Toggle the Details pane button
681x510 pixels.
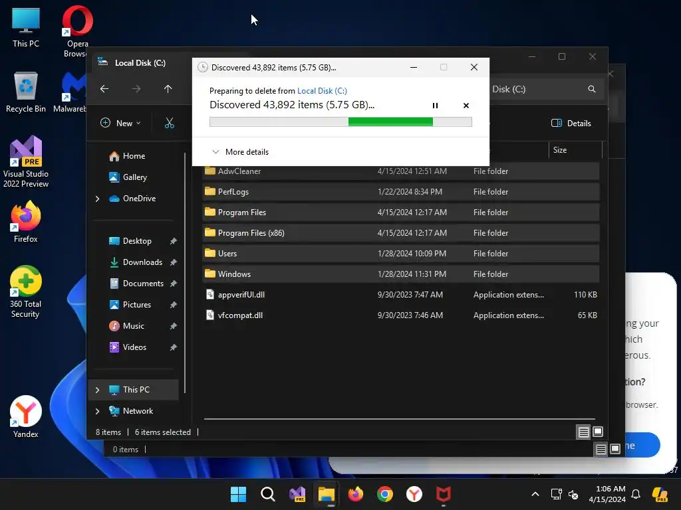coord(571,123)
